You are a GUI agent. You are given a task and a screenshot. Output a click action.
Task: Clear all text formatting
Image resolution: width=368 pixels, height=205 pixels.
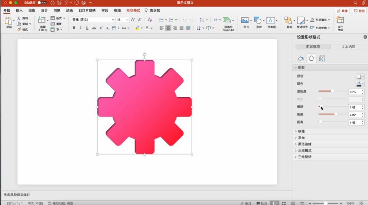tap(150, 20)
